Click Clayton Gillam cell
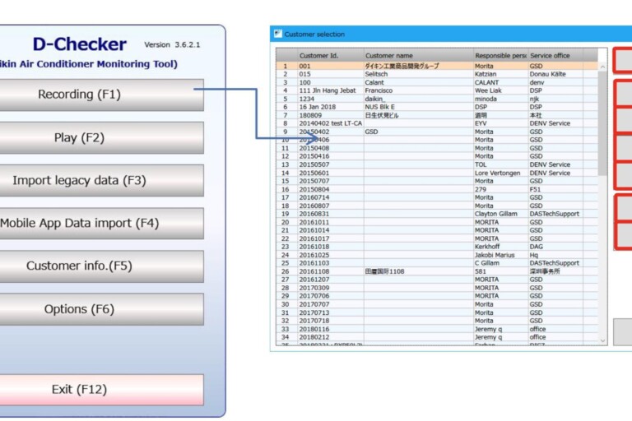The width and height of the screenshot is (632, 421). pos(500,214)
